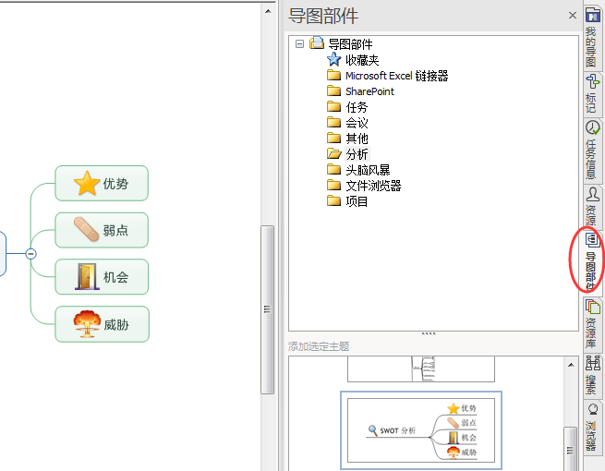This screenshot has height=471, width=605.
Task: Select the 机会 topic text
Action: pyautogui.click(x=115, y=277)
